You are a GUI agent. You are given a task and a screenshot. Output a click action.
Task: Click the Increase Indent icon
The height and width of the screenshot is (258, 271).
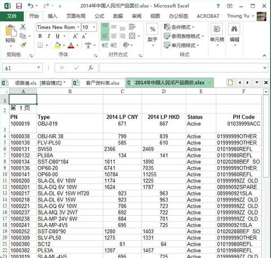[x=113, y=45]
